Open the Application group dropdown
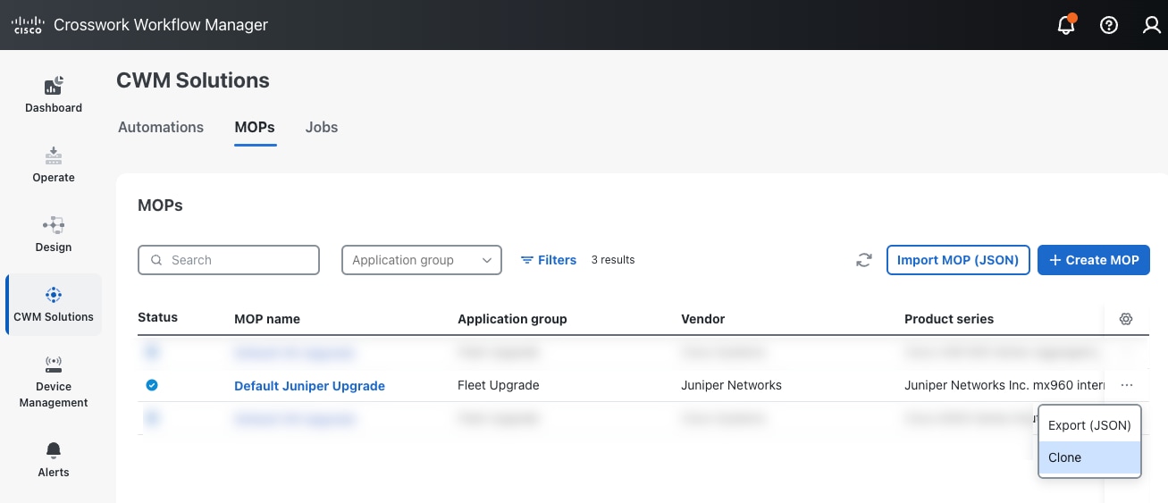Viewport: 1168px width, 503px height. (422, 260)
